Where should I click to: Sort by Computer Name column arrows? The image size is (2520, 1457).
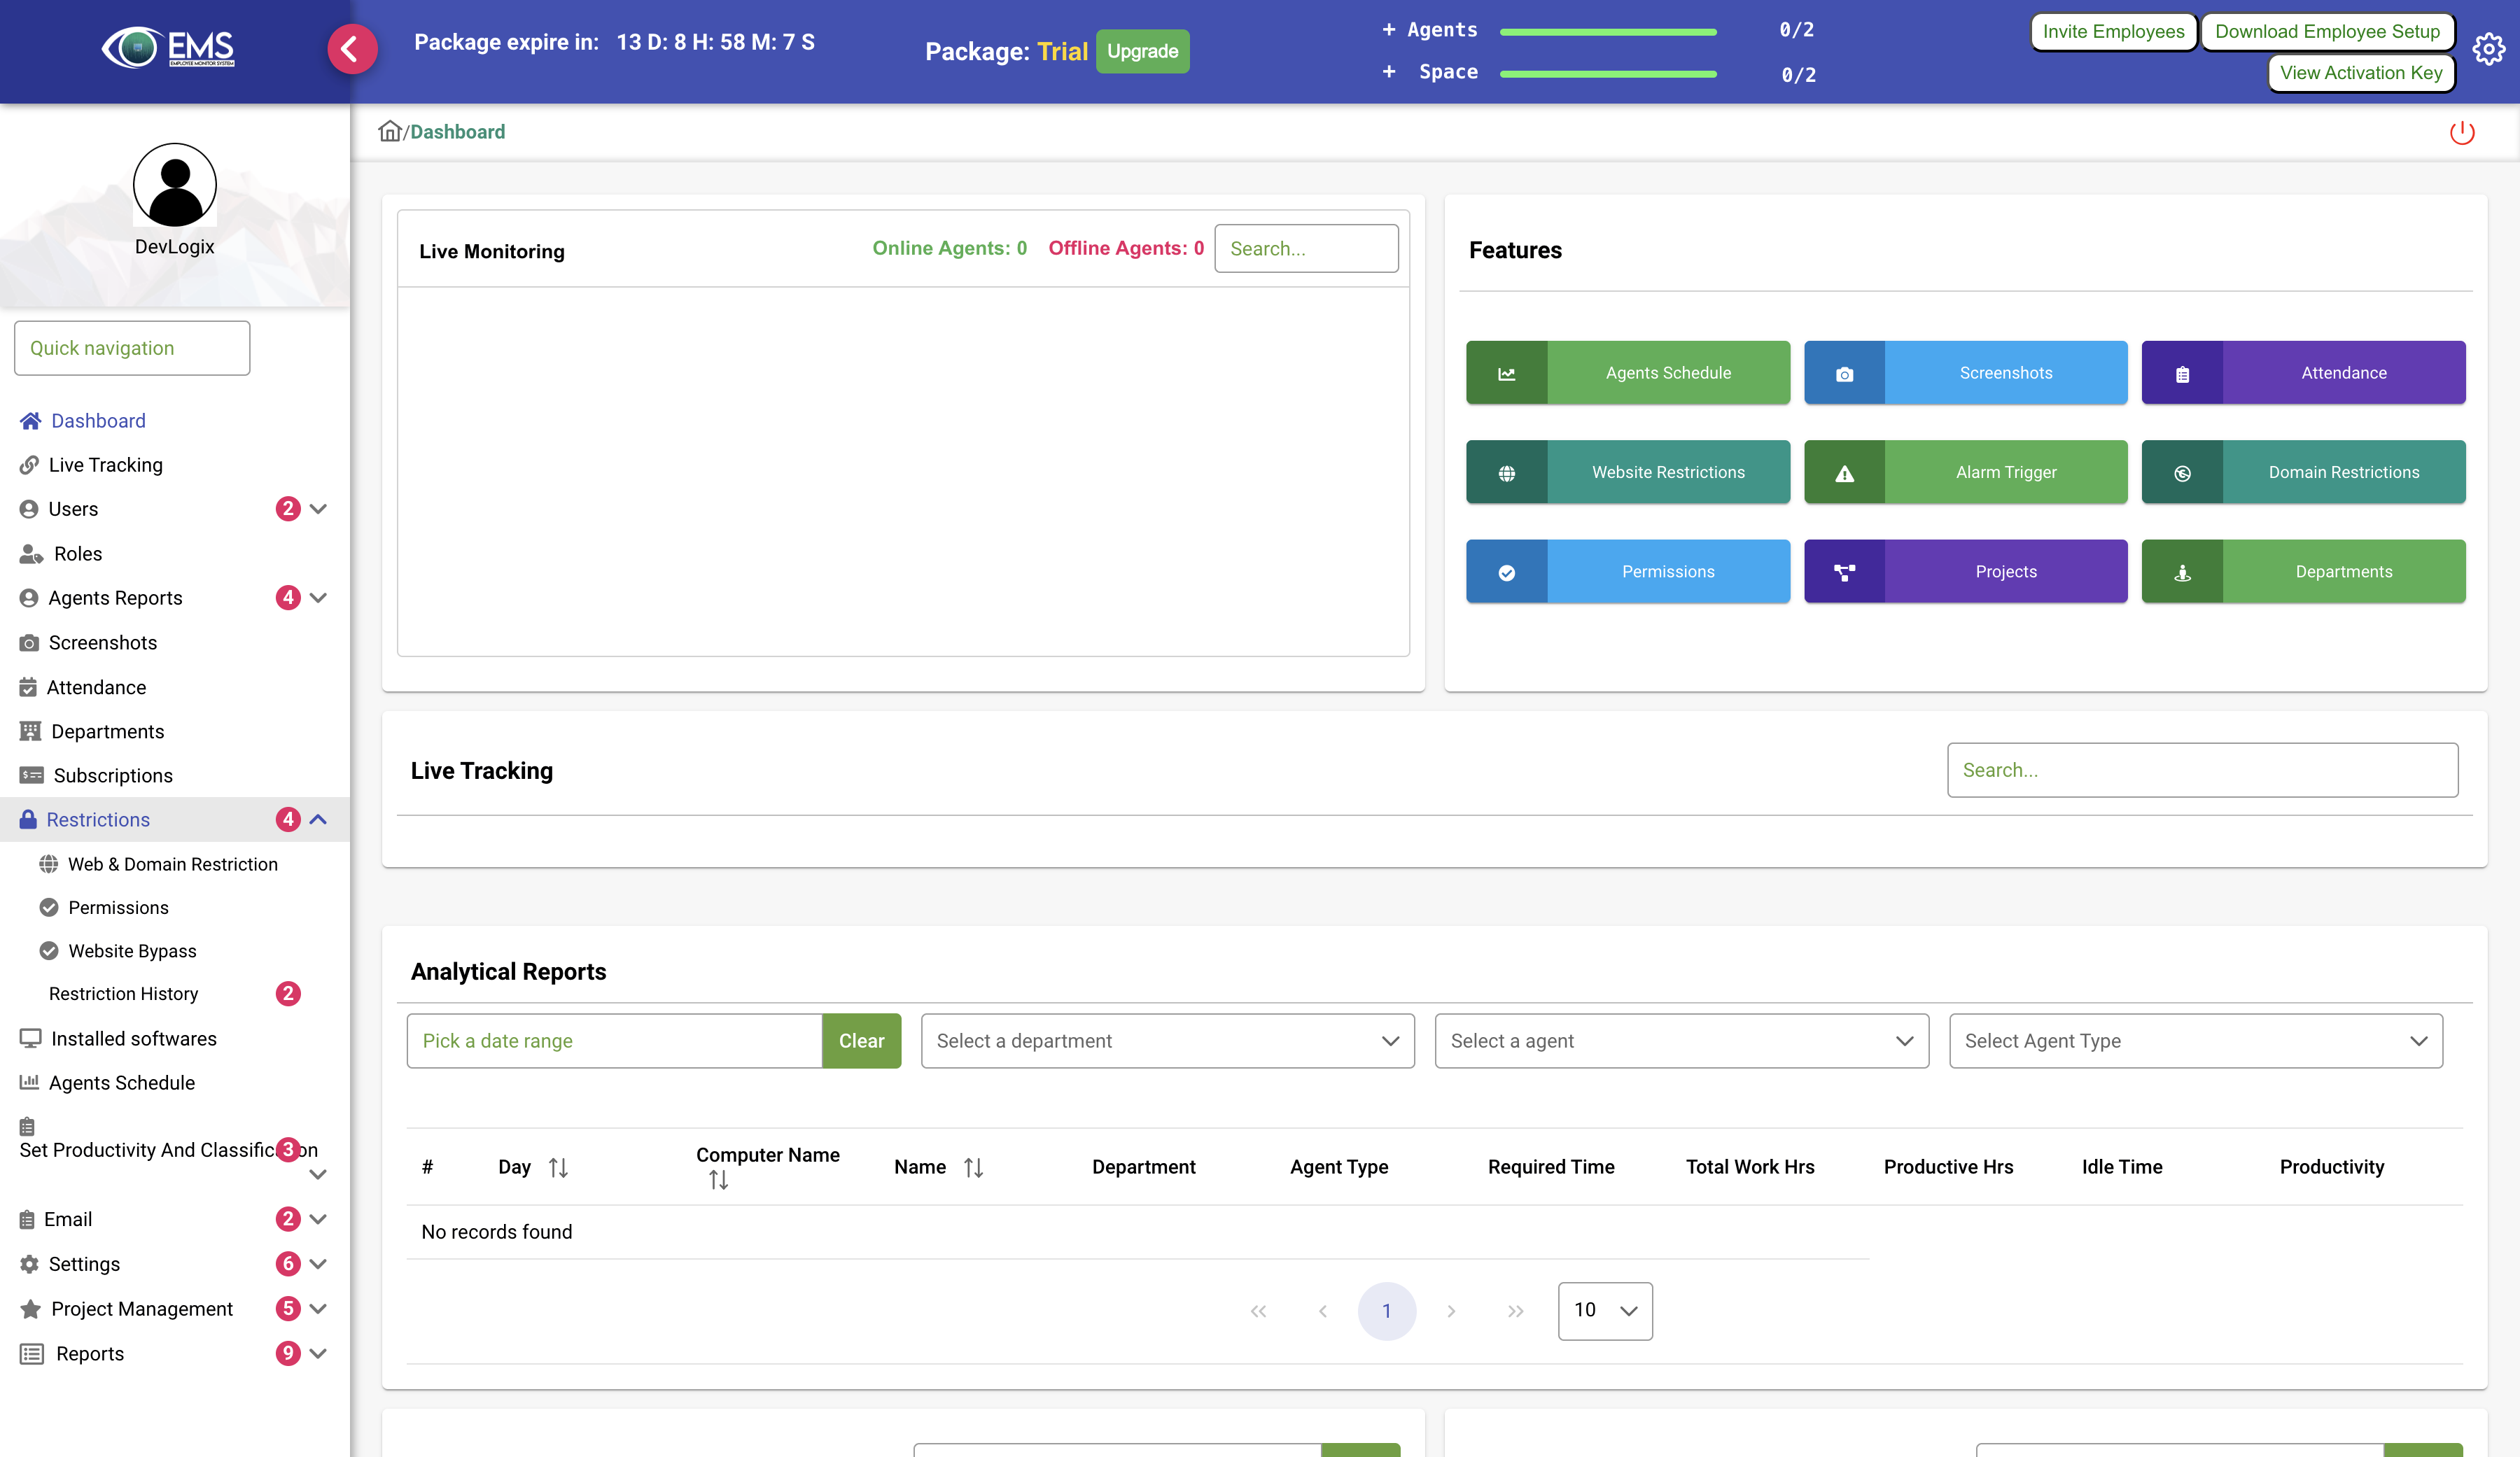(x=718, y=1181)
